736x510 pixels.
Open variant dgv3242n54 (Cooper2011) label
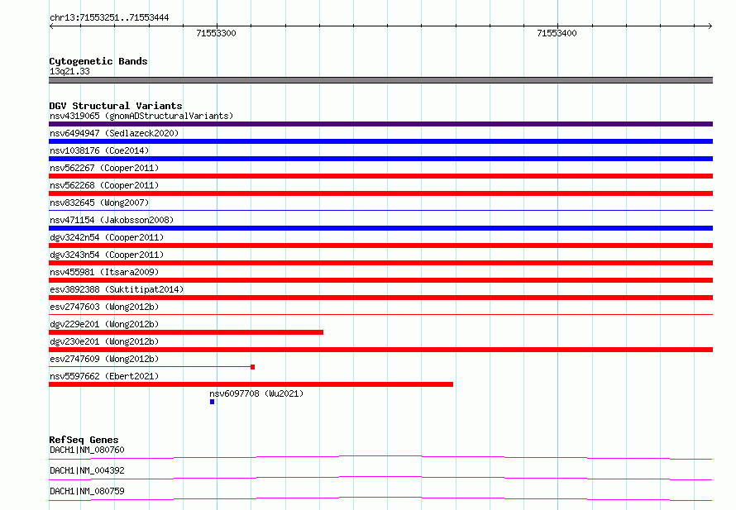pyautogui.click(x=107, y=237)
